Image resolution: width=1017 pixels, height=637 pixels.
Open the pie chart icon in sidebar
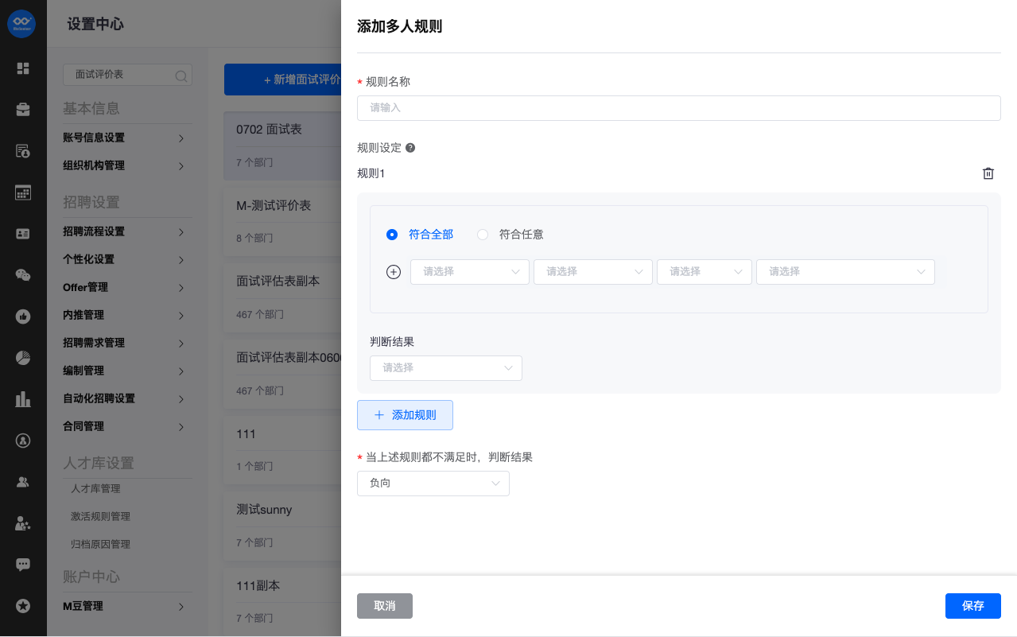[23, 357]
